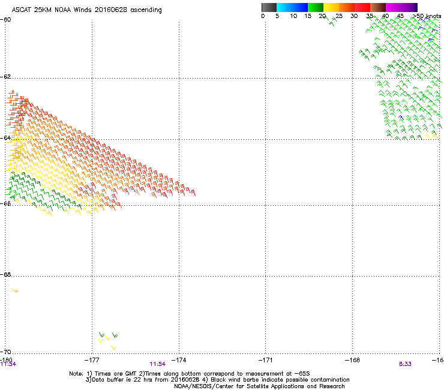Click the '-68' latitude axis label
Screen dimensions: 444x390
click(x=5, y=274)
